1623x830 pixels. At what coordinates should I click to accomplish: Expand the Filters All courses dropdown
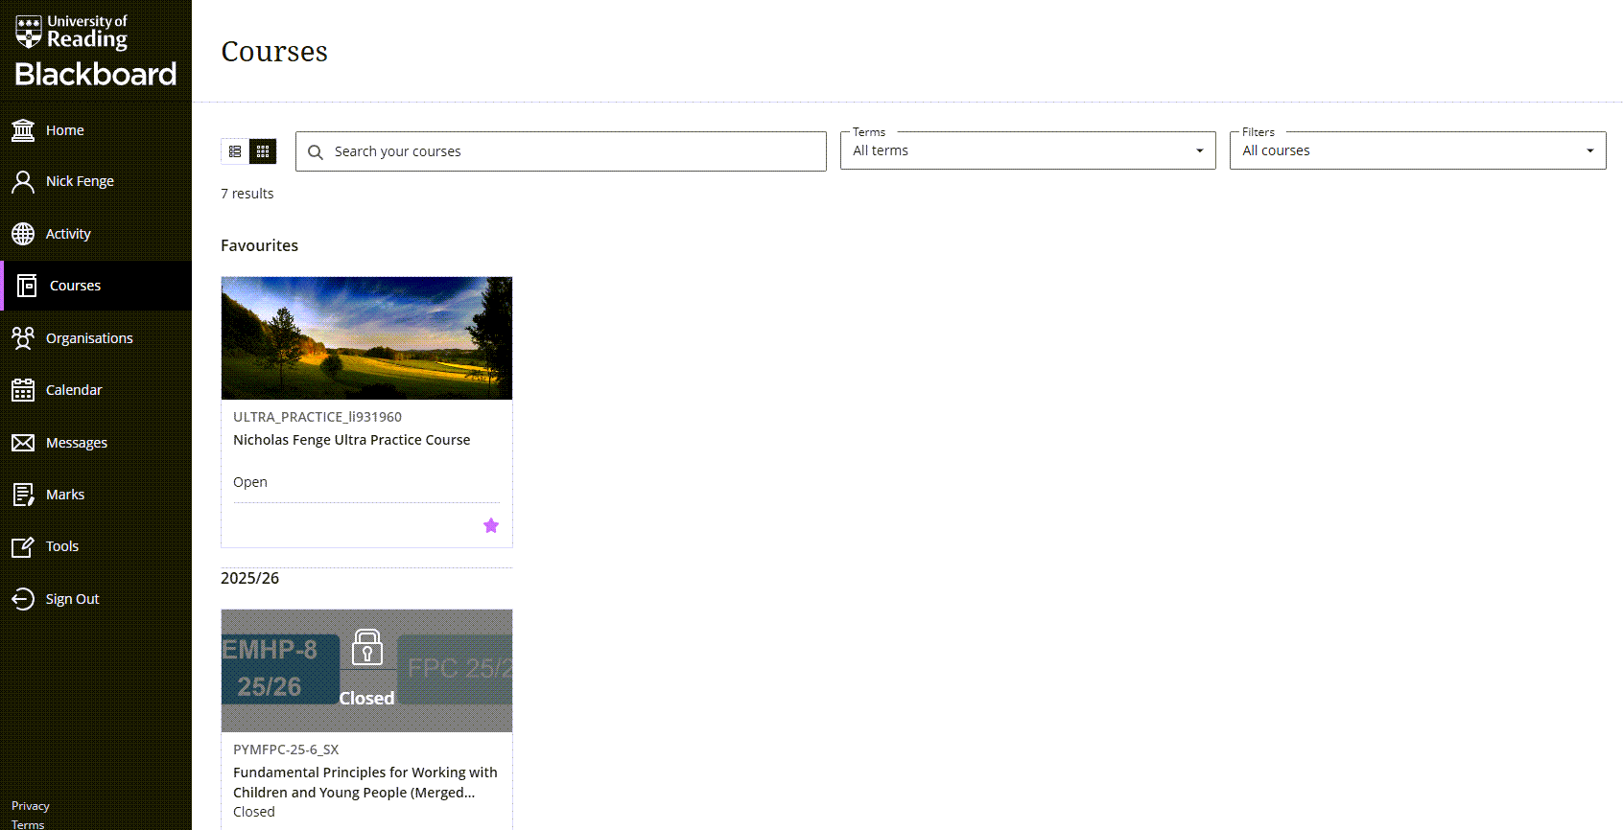1417,150
